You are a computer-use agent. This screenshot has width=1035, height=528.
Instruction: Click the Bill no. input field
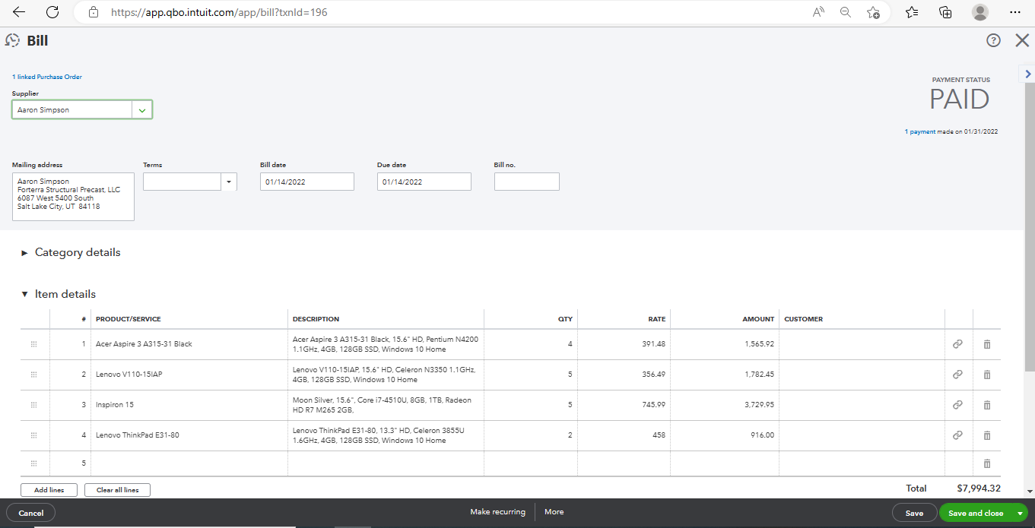[x=526, y=182]
